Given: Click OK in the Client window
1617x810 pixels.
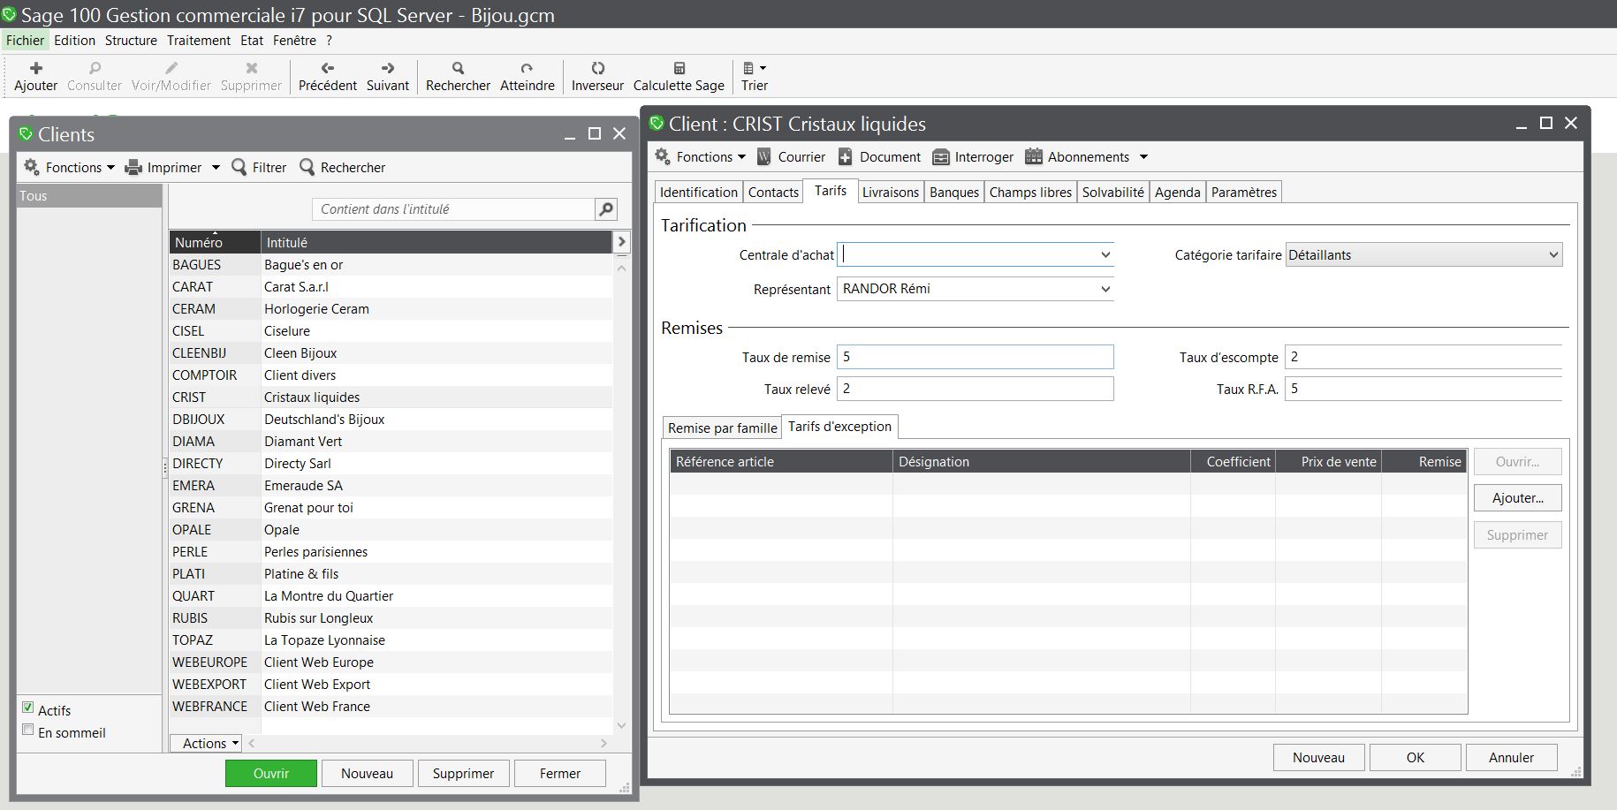Looking at the screenshot, I should click(1415, 757).
